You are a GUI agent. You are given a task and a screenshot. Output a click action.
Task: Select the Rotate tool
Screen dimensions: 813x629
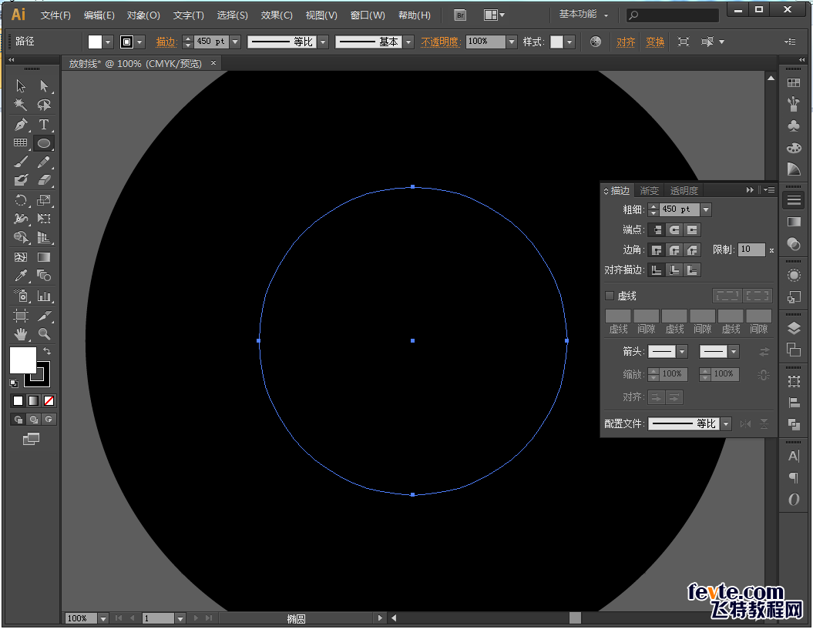(21, 200)
